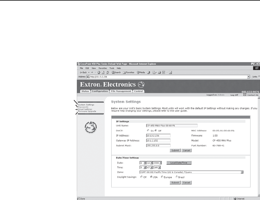260x200 pixels.
Task: Click the Discuss toolbar icon
Action: pyautogui.click(x=170, y=73)
